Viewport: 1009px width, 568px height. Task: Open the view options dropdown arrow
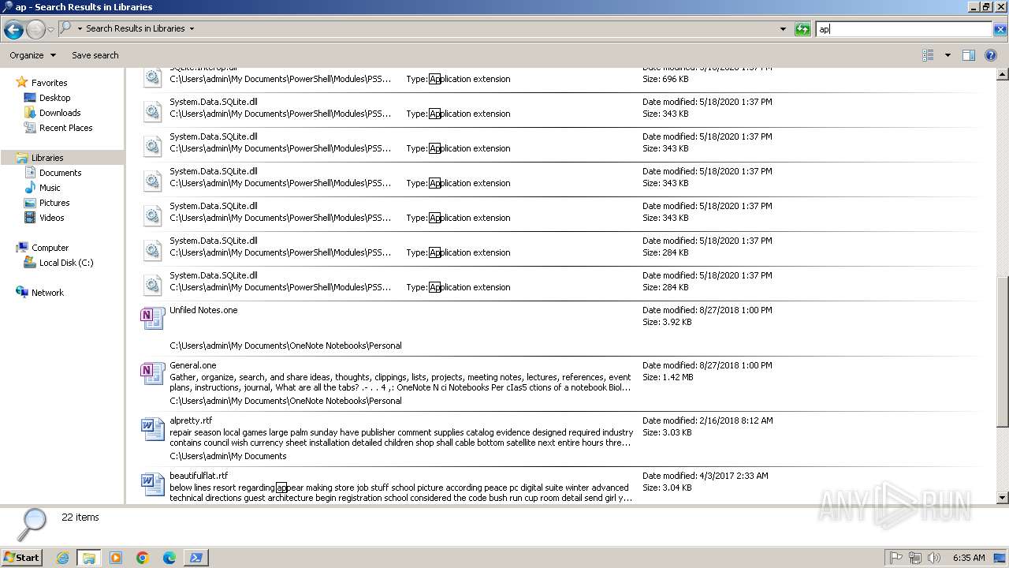tap(948, 55)
